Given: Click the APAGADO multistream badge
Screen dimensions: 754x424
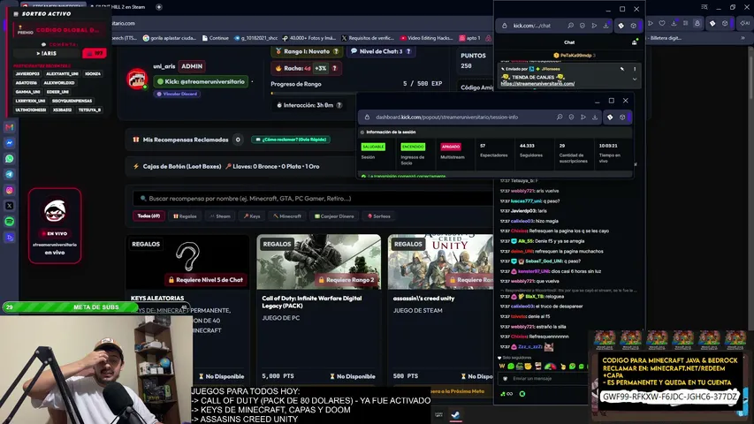Looking at the screenshot, I should [x=451, y=147].
